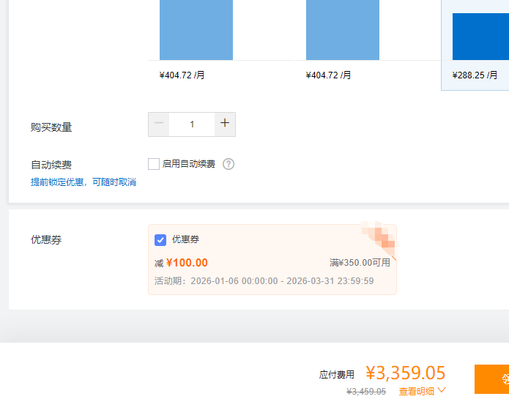Enable the 启用自动续费 checkbox

(x=154, y=164)
